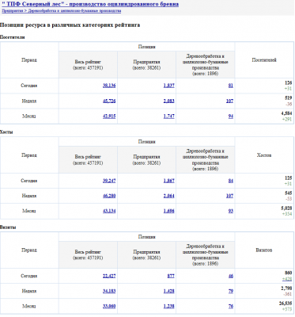Image resolution: width=295 pixels, height=317 pixels.
Task: Open position 81 in Посетители table
Action: click(231, 86)
